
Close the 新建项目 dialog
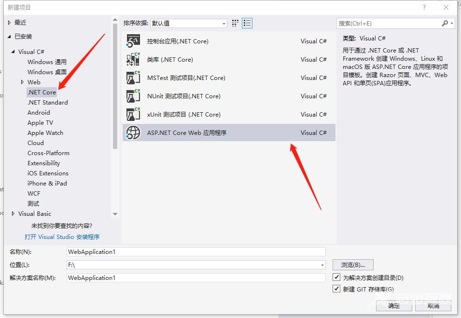click(x=446, y=7)
